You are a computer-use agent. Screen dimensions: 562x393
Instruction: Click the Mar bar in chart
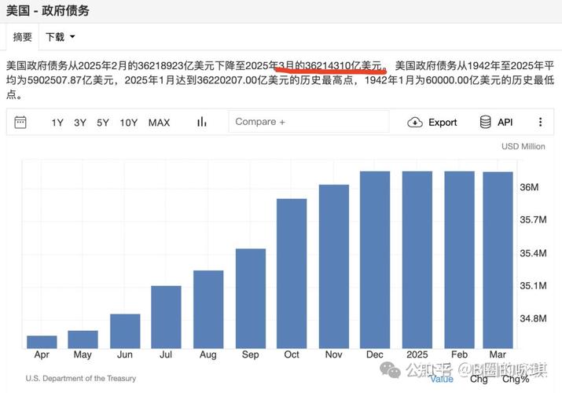(x=498, y=260)
